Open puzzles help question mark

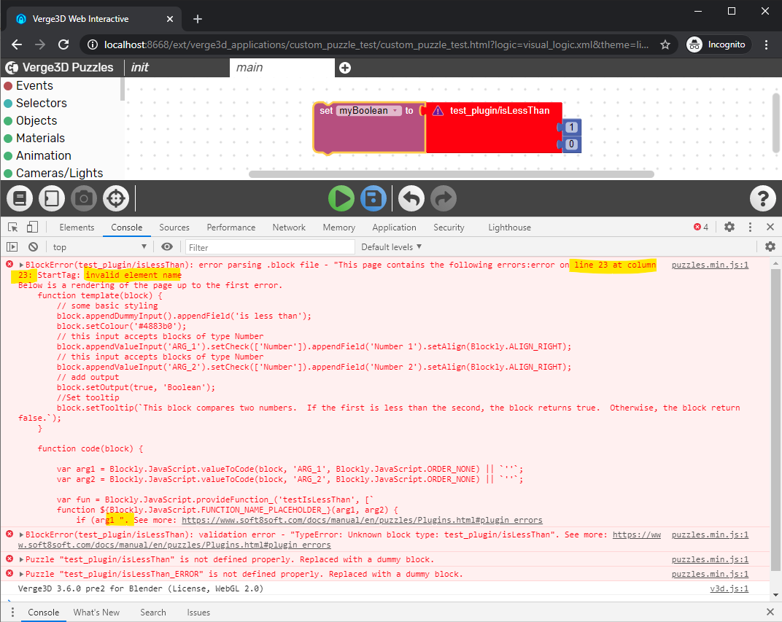coord(762,198)
